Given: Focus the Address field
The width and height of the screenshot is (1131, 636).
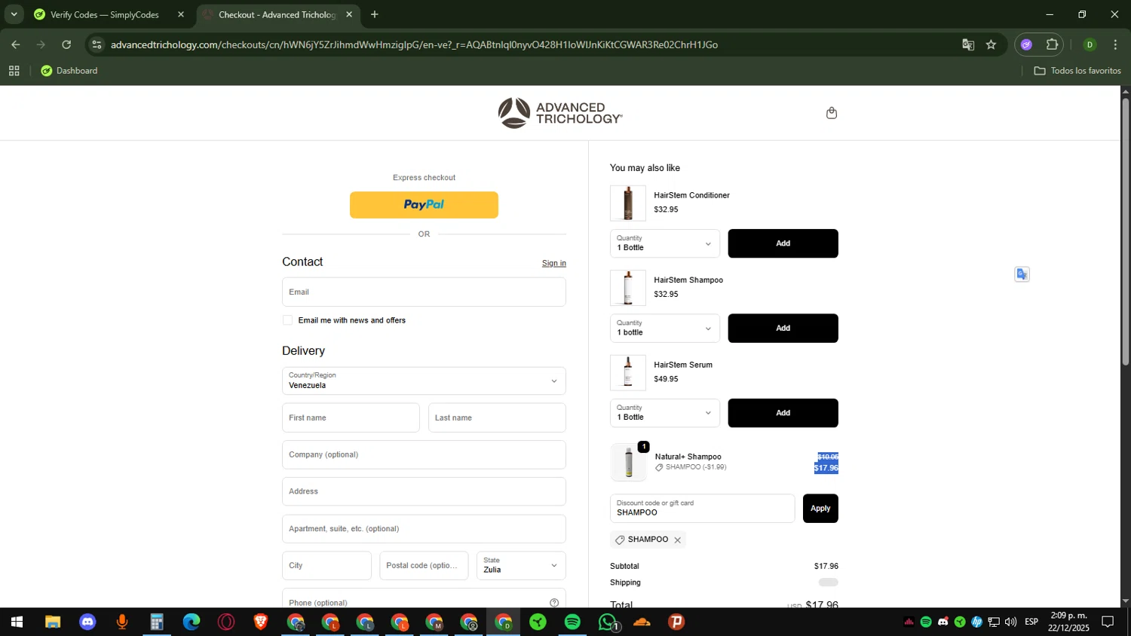Looking at the screenshot, I should pyautogui.click(x=424, y=491).
